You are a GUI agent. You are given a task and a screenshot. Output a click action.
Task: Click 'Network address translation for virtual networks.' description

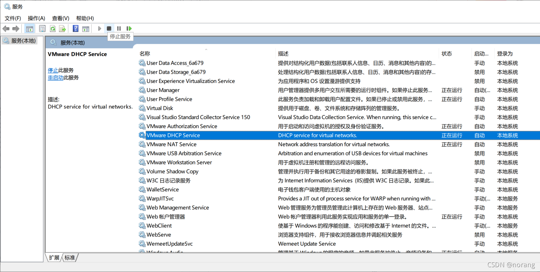[x=334, y=144]
